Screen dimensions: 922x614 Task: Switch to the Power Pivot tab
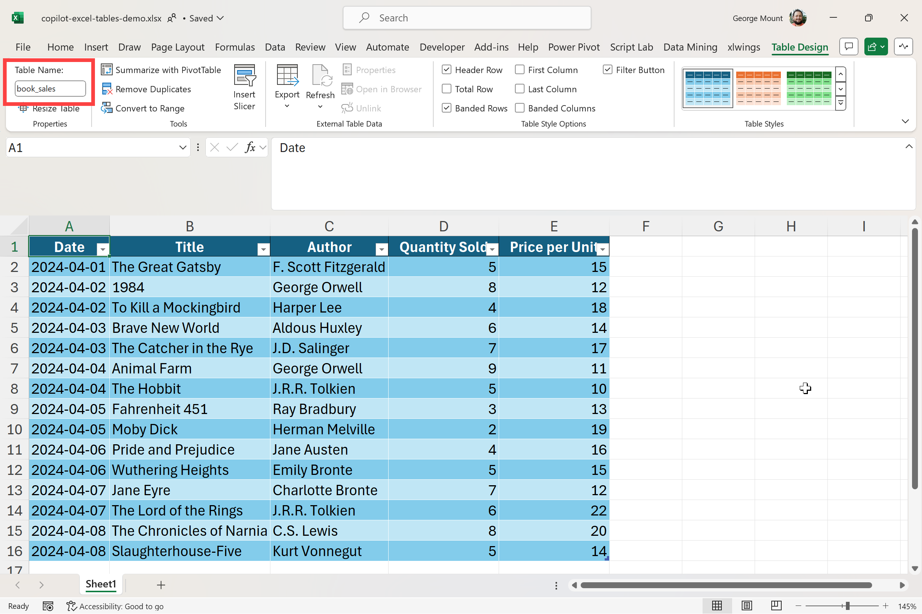(x=574, y=47)
